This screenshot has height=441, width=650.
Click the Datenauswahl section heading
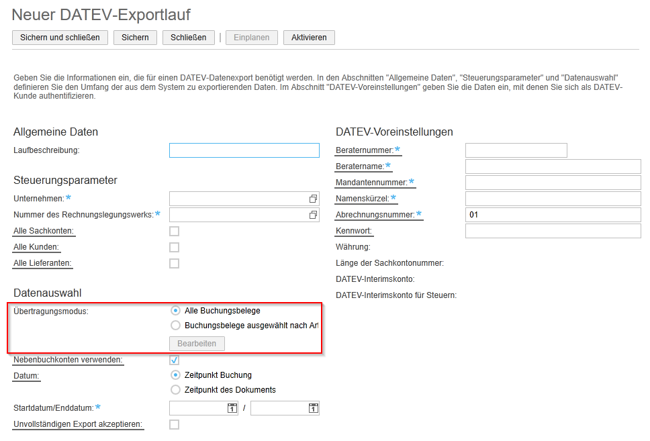[48, 293]
